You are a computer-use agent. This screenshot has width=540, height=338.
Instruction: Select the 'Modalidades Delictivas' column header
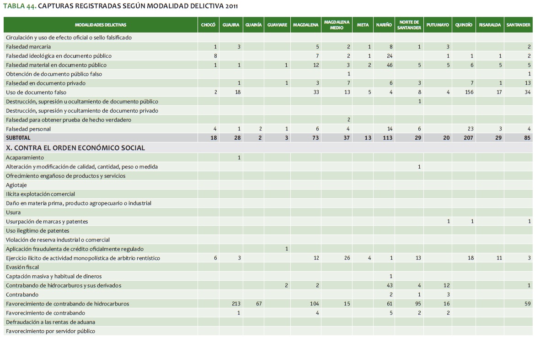tap(101, 25)
